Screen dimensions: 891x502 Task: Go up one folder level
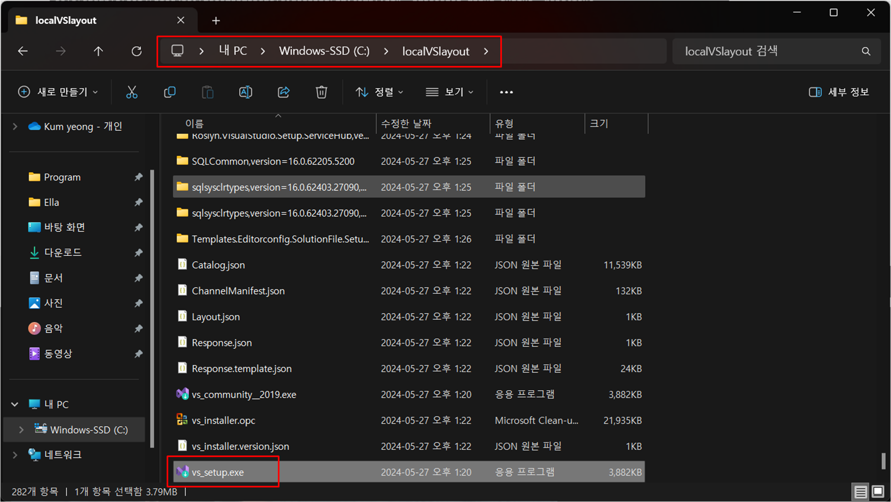(x=98, y=51)
